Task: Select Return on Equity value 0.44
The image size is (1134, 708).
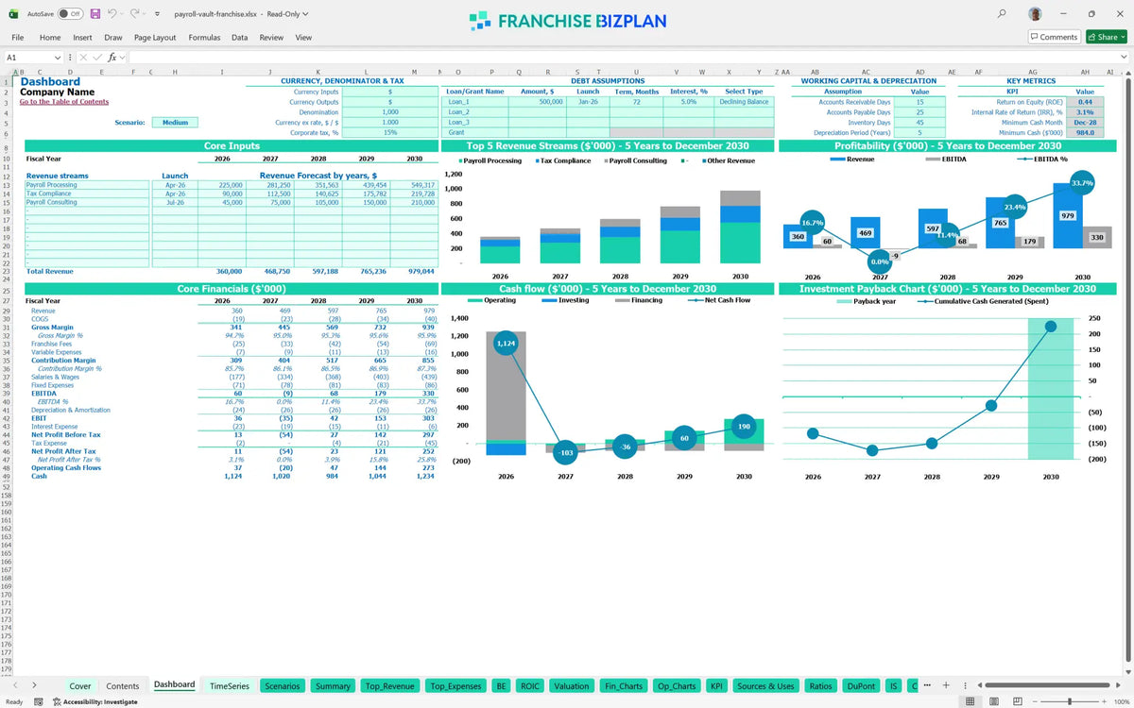Action: click(1085, 101)
